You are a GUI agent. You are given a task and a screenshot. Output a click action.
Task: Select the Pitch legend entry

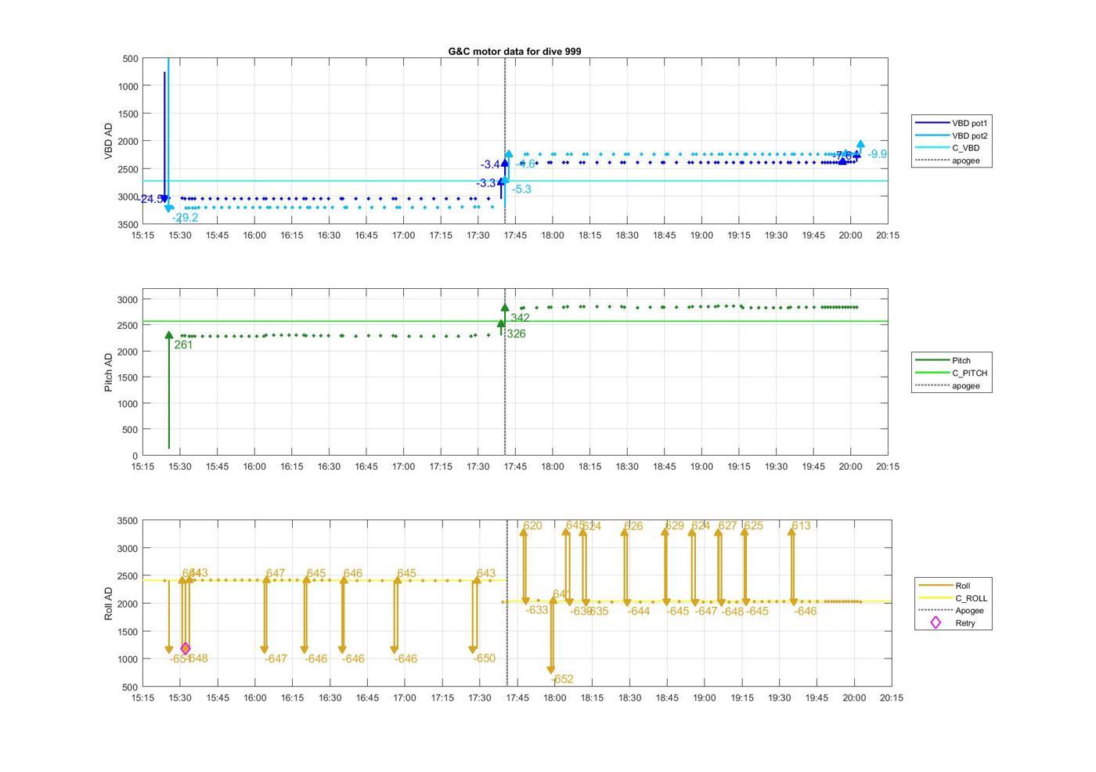pyautogui.click(x=943, y=360)
